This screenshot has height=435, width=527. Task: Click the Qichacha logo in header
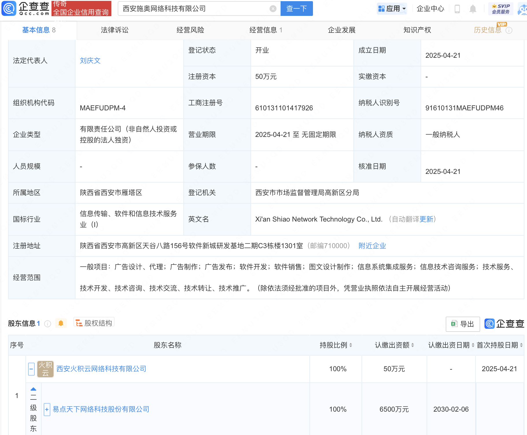[x=25, y=8]
